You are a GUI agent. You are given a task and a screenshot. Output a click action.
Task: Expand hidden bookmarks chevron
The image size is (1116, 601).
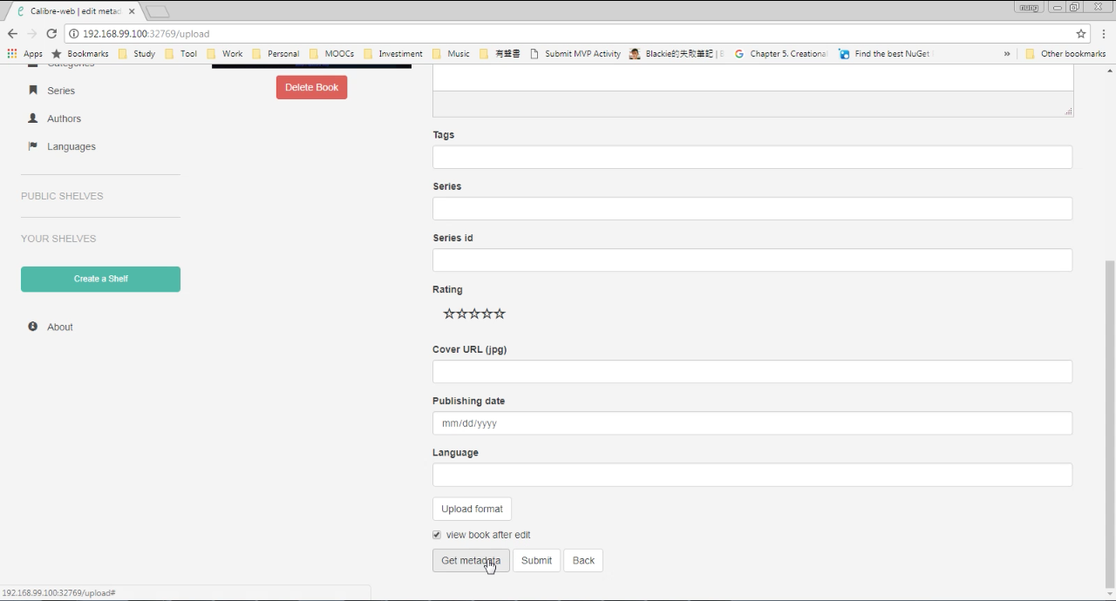pos(1007,53)
